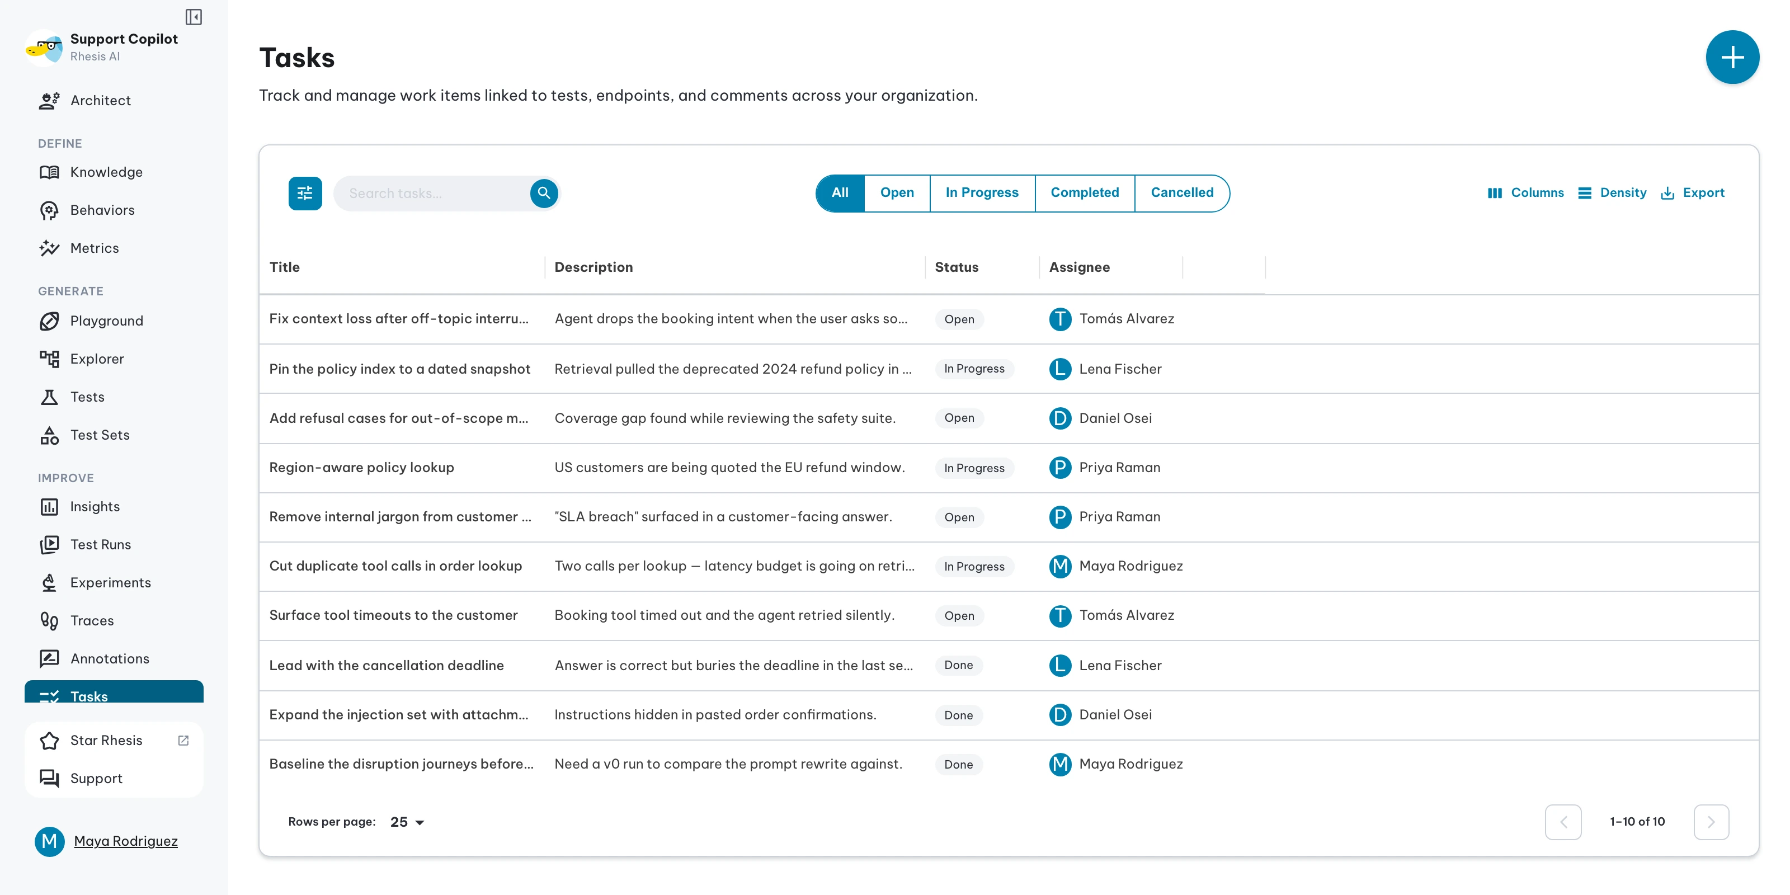This screenshot has width=1790, height=895.
Task: Expand the rows per page dropdown
Action: pos(407,822)
